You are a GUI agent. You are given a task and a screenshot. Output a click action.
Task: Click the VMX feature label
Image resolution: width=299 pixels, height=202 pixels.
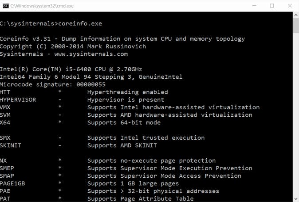pos(6,107)
